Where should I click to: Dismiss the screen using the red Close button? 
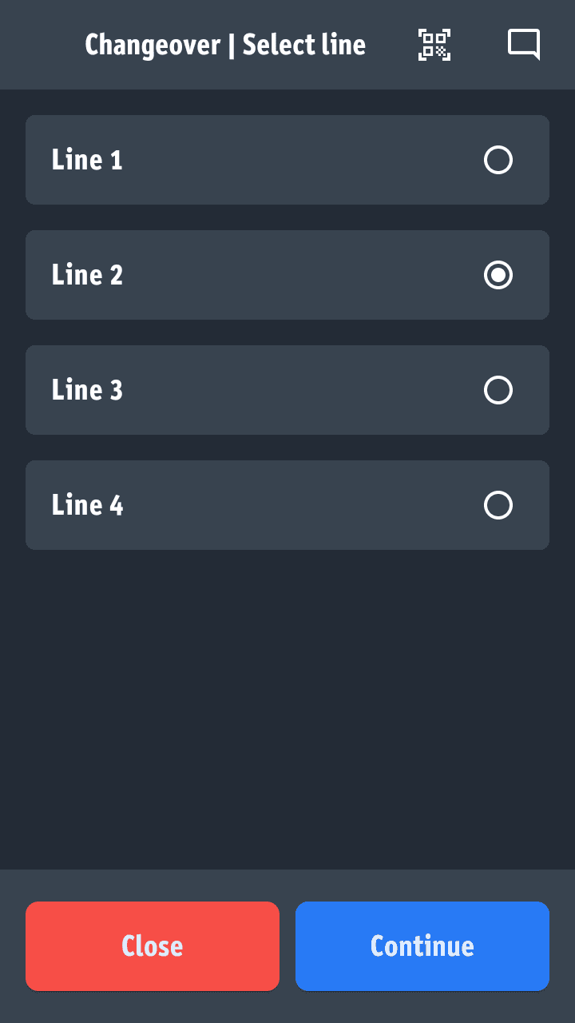pyautogui.click(x=153, y=945)
